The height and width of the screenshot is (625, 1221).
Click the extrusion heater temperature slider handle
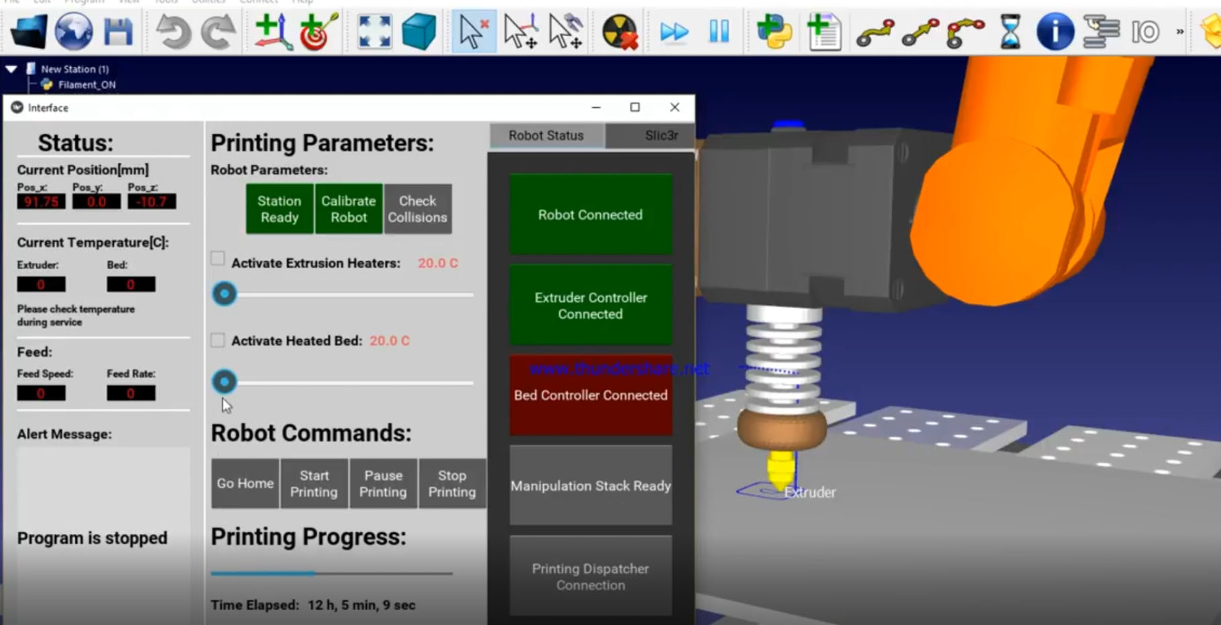[x=225, y=293]
